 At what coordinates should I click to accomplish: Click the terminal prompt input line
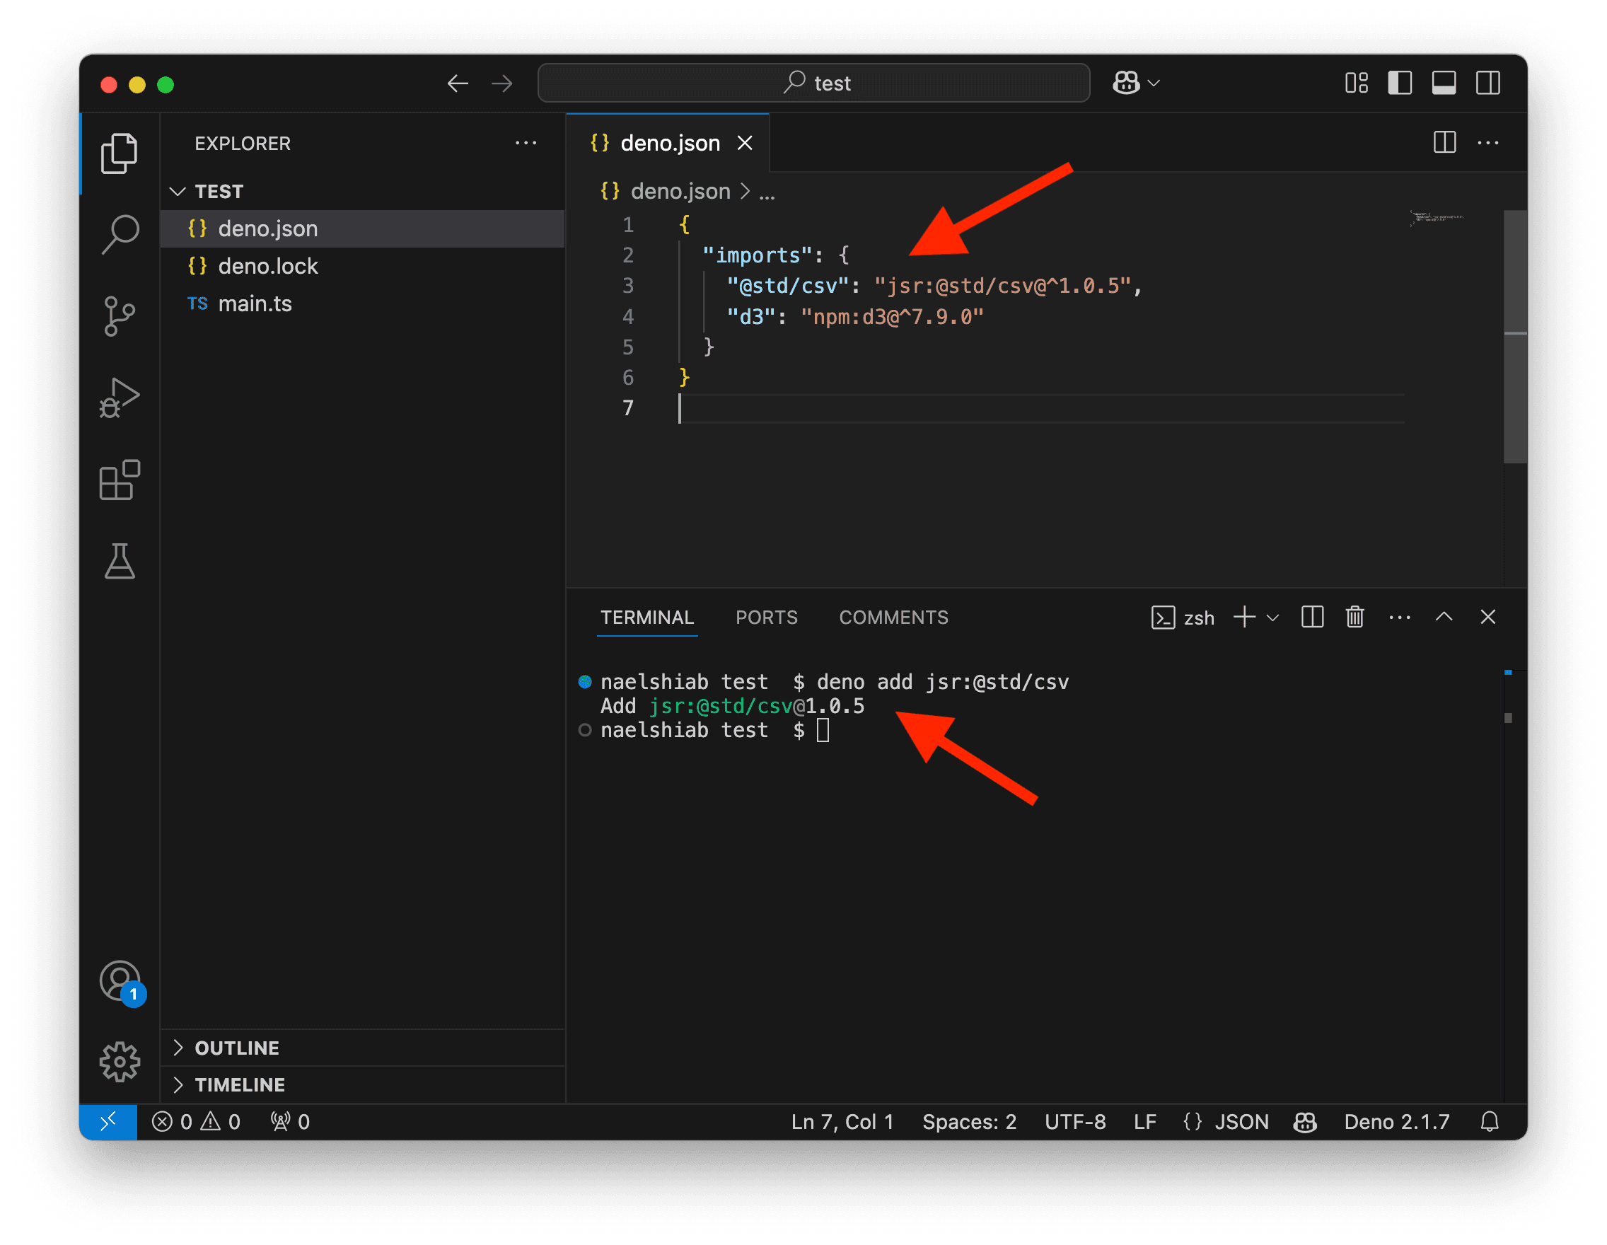click(714, 730)
